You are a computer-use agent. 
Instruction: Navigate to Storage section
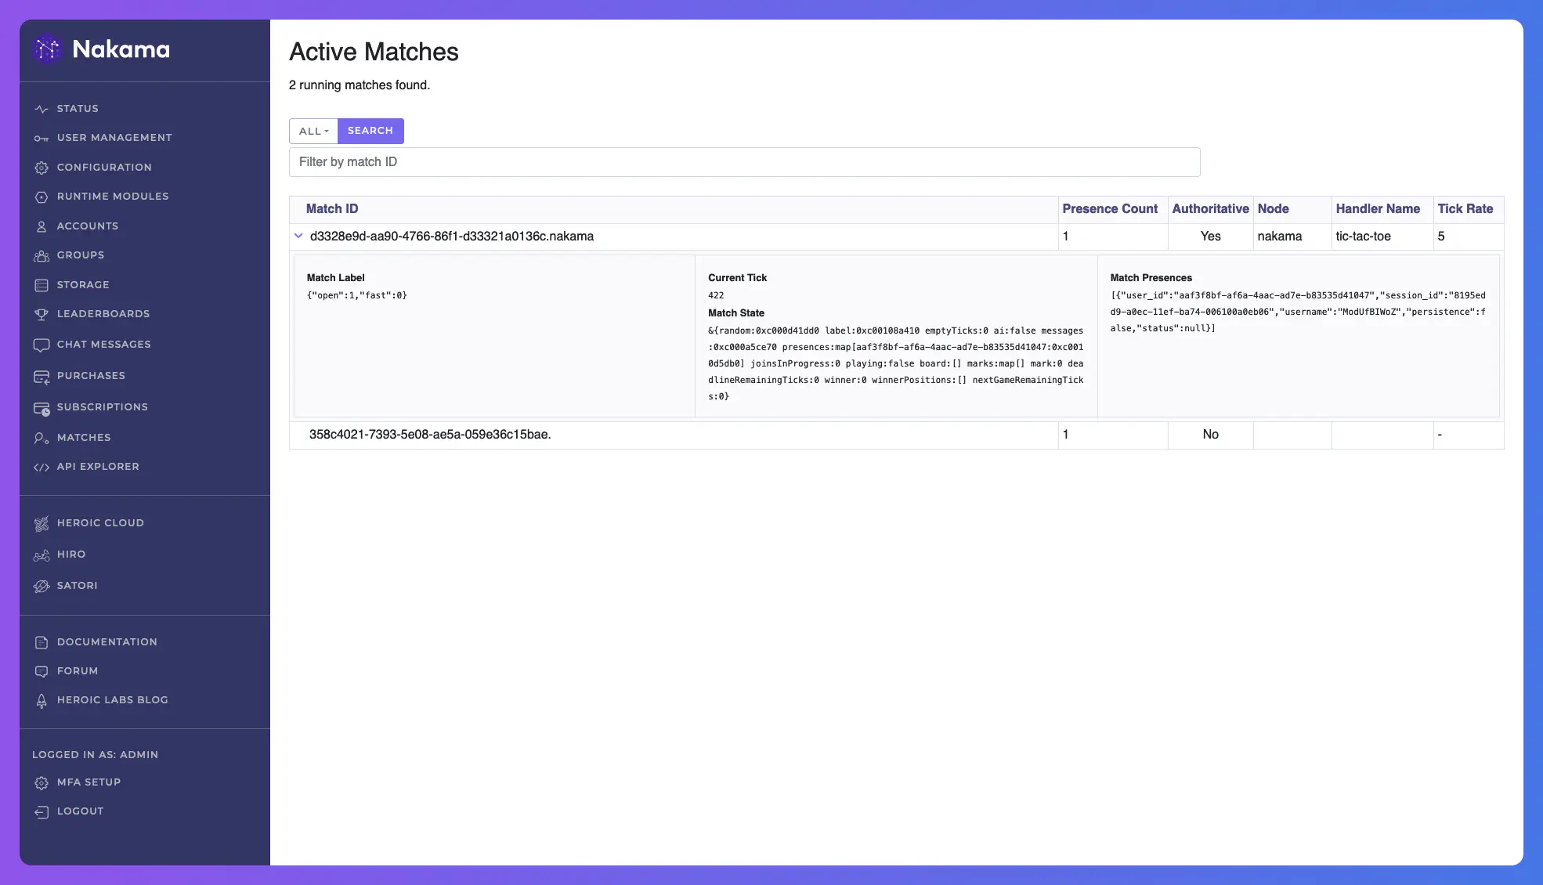point(83,286)
